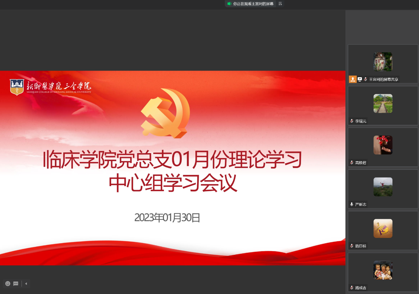419x294 pixels.
Task: Click the active microphone icon for 严新志
Action: [352, 204]
